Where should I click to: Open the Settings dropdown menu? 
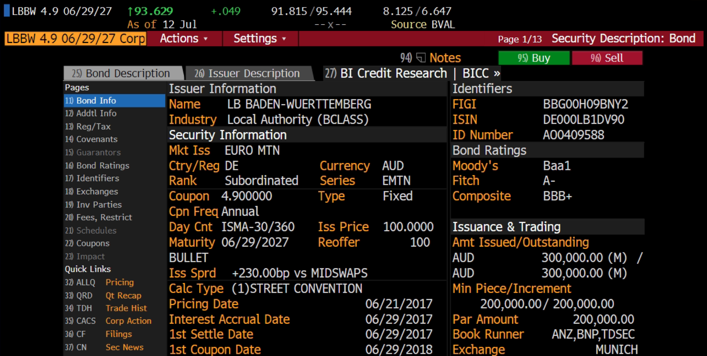coord(260,39)
